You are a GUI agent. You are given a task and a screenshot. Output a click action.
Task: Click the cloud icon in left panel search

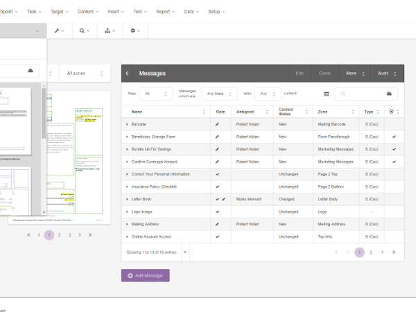tap(31, 71)
